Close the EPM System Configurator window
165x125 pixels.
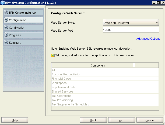[x=163, y=2]
